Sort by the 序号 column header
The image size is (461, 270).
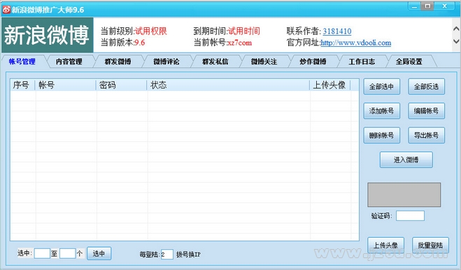point(22,85)
